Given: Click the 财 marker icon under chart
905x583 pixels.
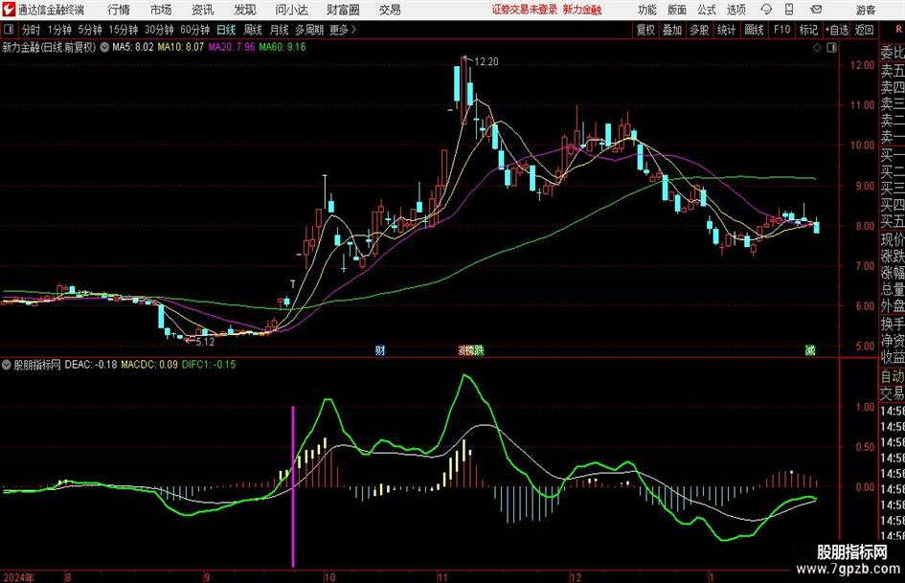Looking at the screenshot, I should [380, 349].
